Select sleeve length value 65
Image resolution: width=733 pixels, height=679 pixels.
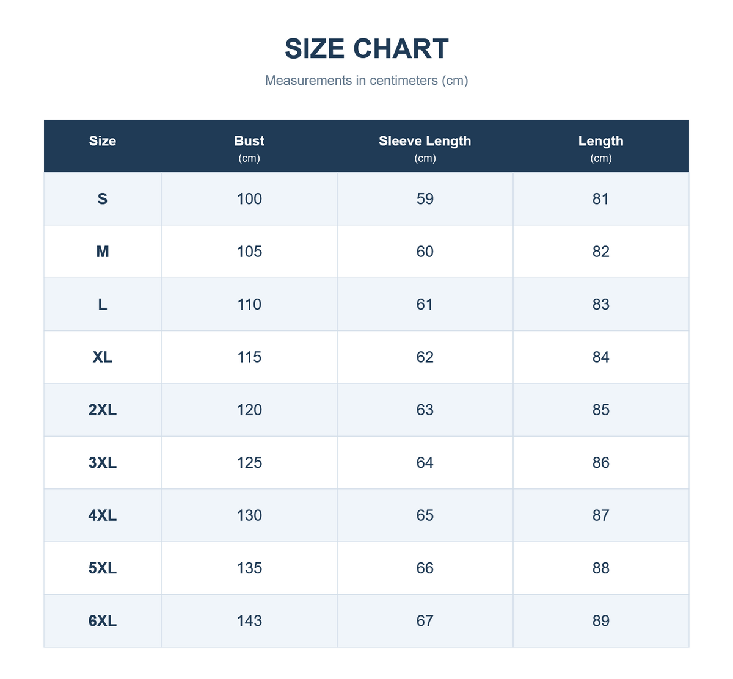425,515
